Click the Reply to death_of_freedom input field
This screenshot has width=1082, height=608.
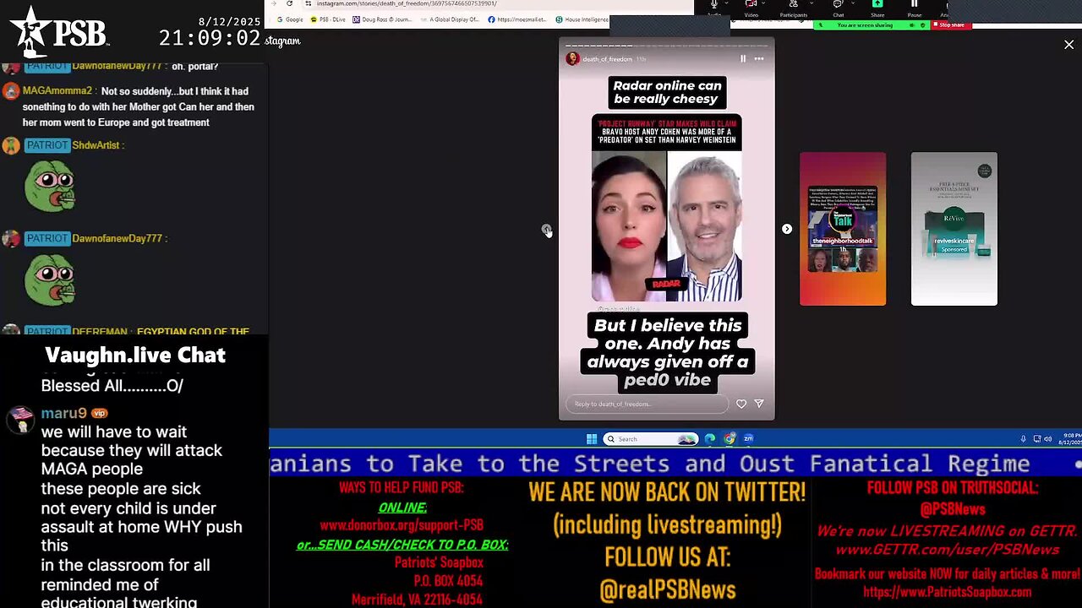[647, 404]
